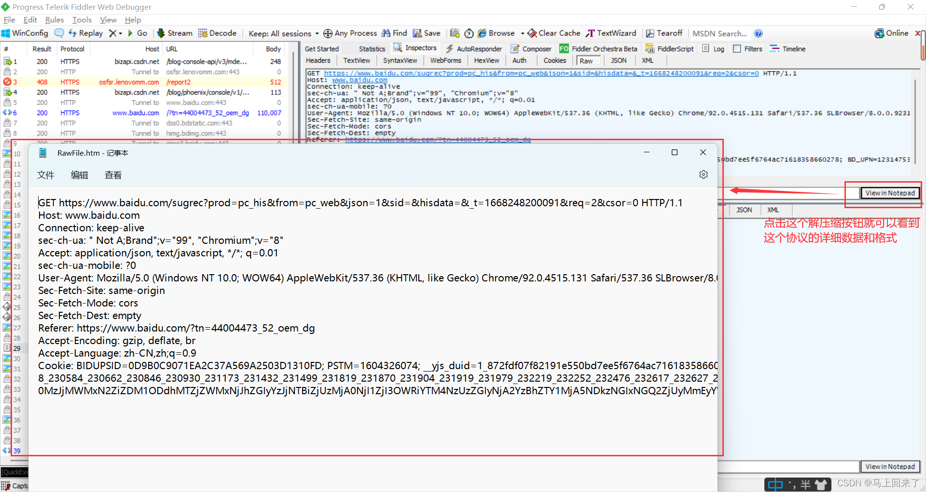Sort sessions by Result column header

coord(41,49)
